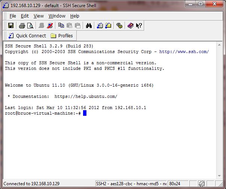Click the status bar connection icon
Image resolution: width=226 pixels, height=189 pixels.
202,184
